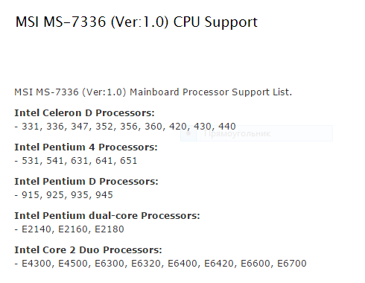Click the MSI MS-7336 CPU Support title
The image size is (365, 283).
click(136, 22)
